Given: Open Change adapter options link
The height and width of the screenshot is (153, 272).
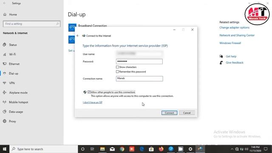Looking at the screenshot, I should (x=234, y=28).
